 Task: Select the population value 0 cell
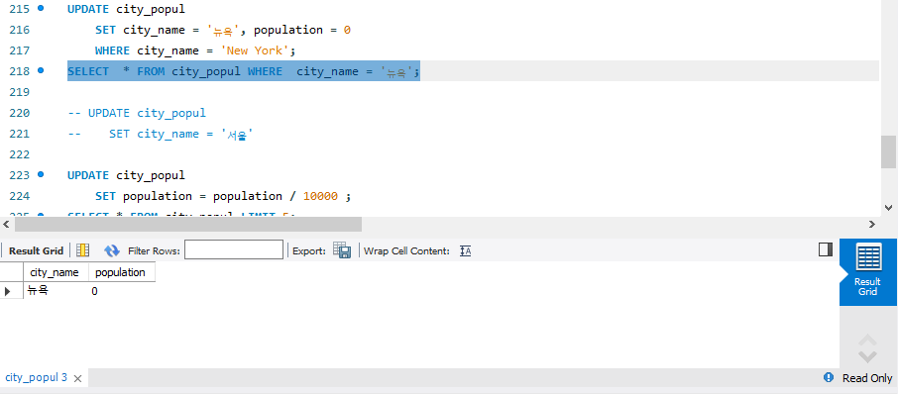(x=121, y=291)
